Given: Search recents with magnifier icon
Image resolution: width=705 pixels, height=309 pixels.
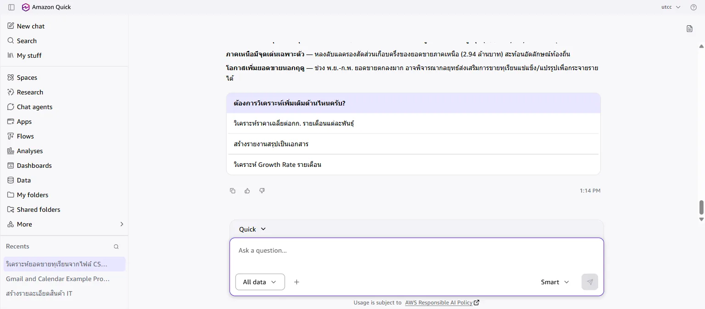Looking at the screenshot, I should coord(116,247).
